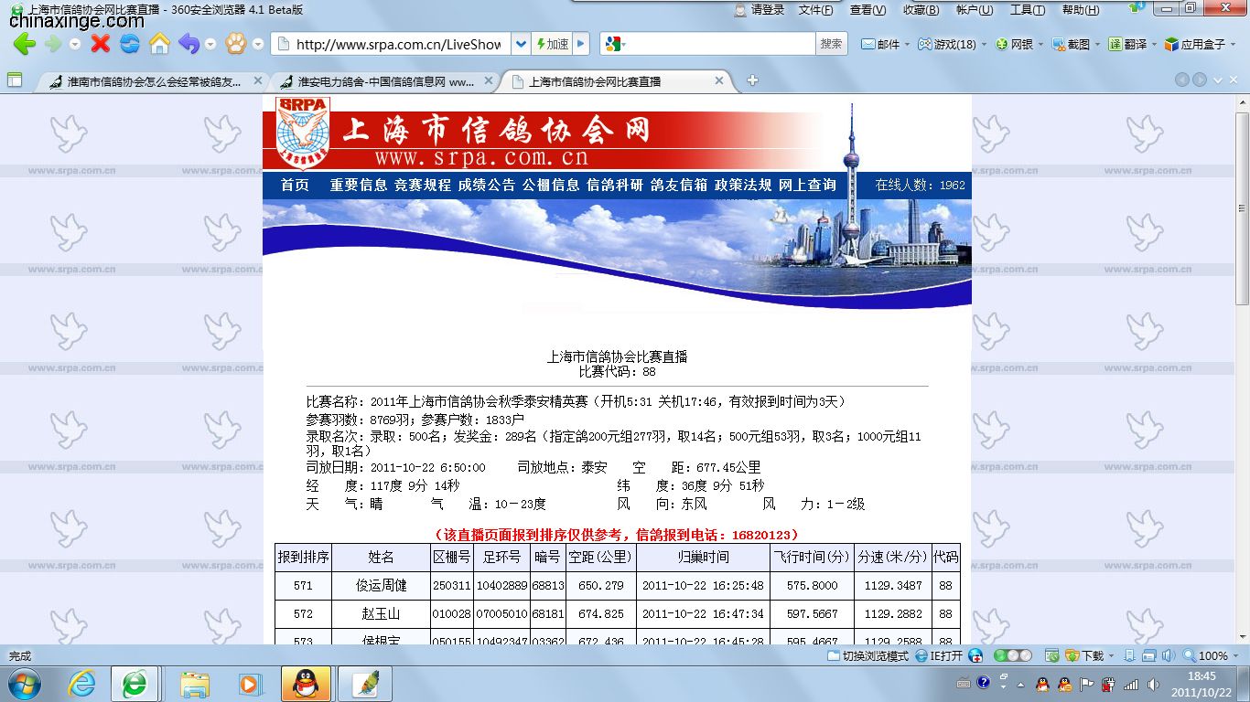Open 公棚信息 in site navigation
The image size is (1250, 702).
pos(551,185)
